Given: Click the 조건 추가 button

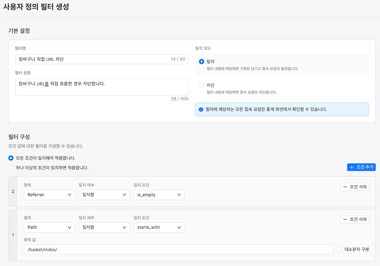Looking at the screenshot, I should pos(361,167).
